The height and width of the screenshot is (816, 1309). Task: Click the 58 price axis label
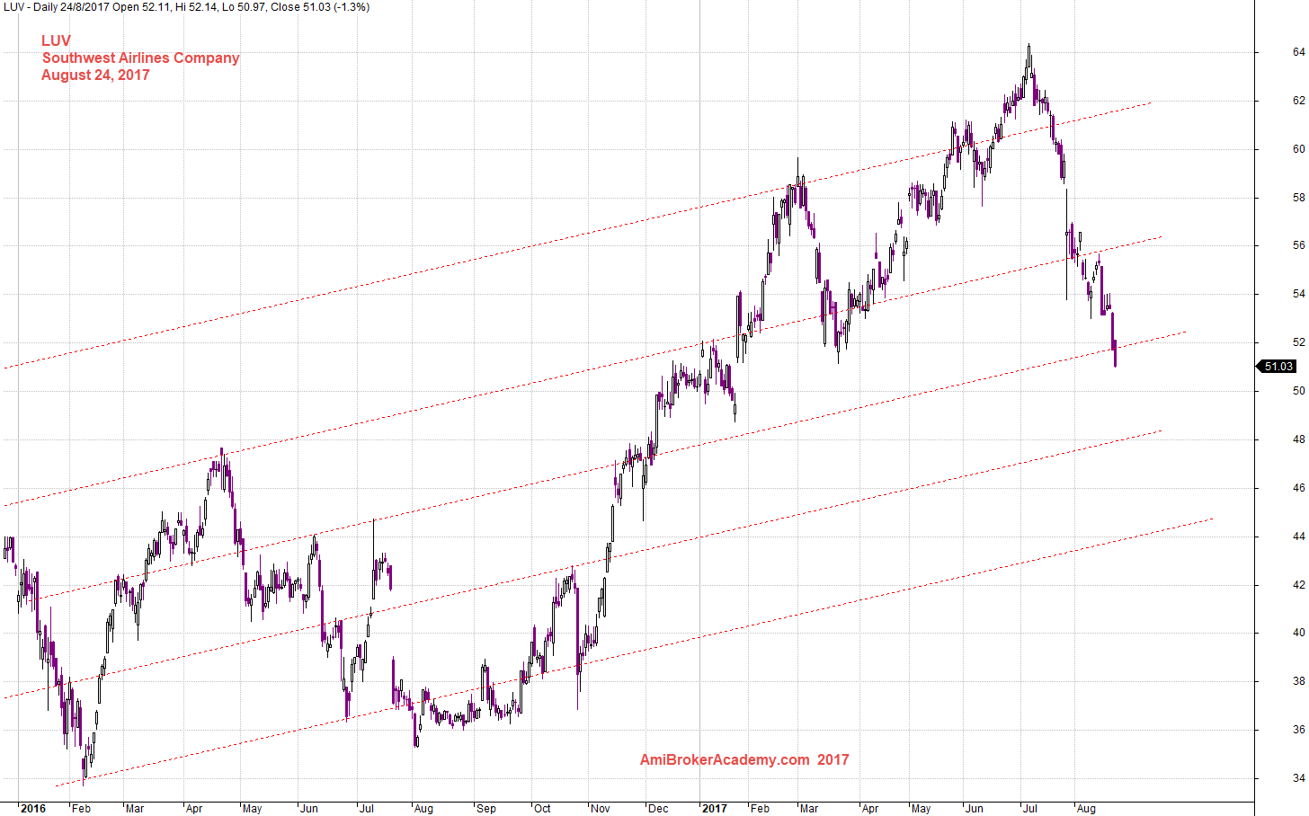(1298, 198)
